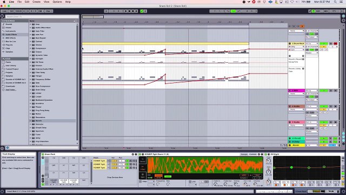Image resolution: width=346 pixels, height=195 pixels.
Task: Click the Arrangement Record button
Action: (133, 11)
